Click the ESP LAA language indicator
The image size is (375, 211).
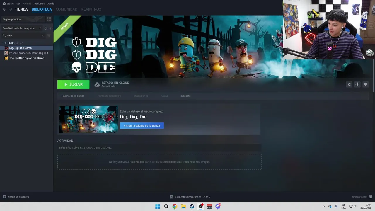343,206
